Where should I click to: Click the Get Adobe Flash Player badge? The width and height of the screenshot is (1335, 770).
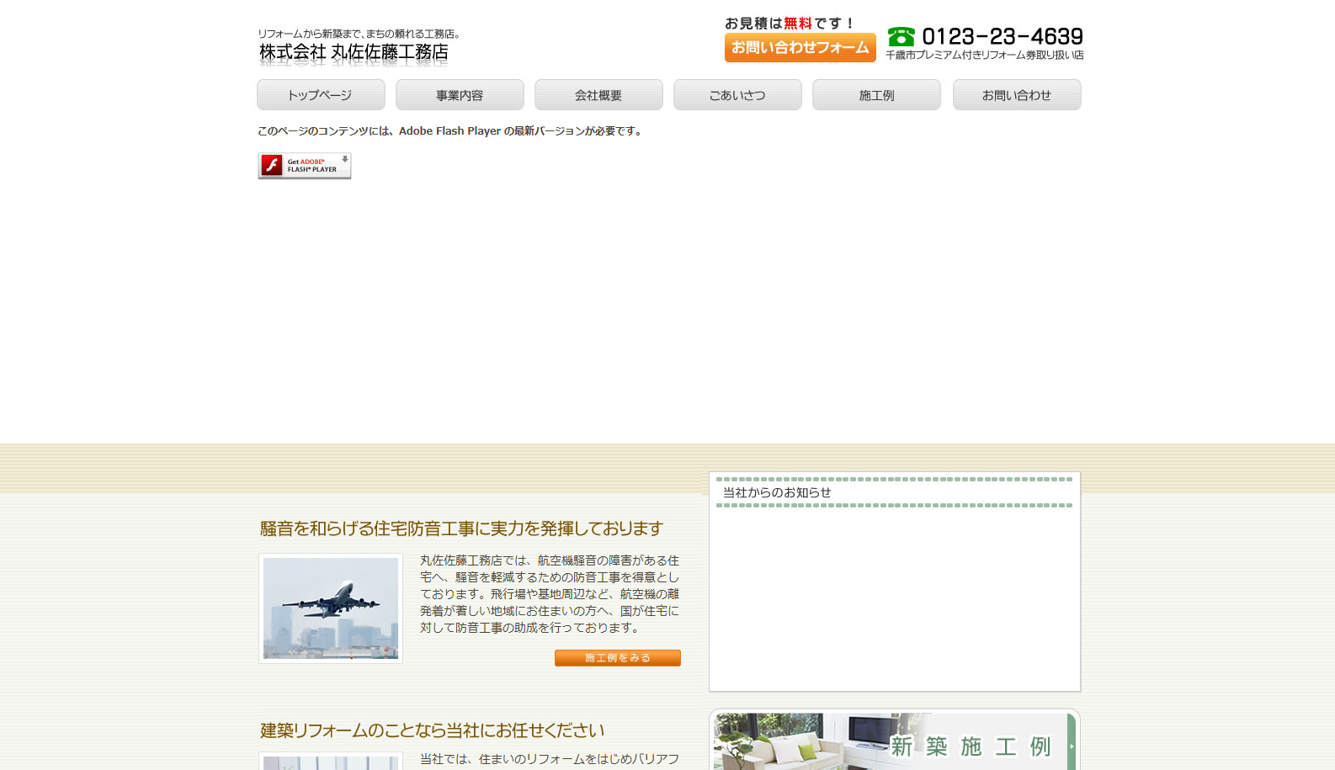(x=305, y=166)
